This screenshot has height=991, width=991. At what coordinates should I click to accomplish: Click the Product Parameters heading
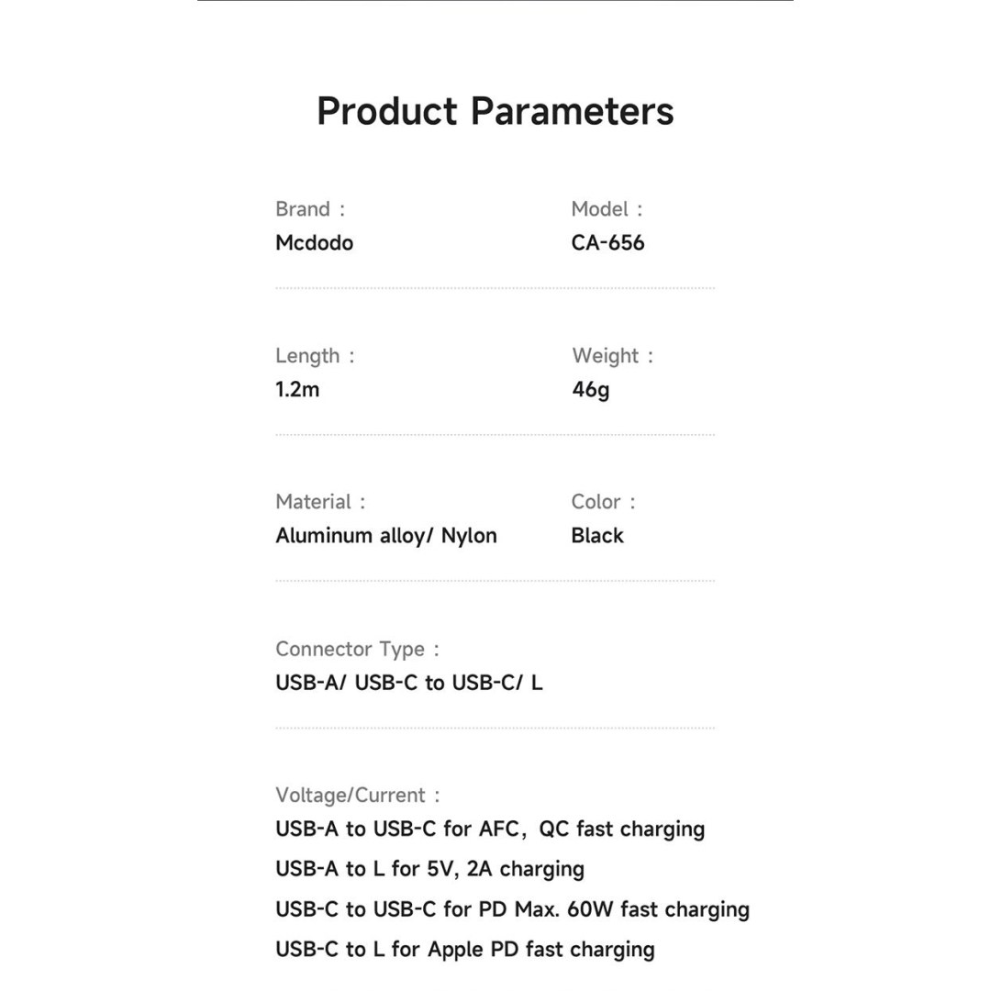tap(495, 111)
